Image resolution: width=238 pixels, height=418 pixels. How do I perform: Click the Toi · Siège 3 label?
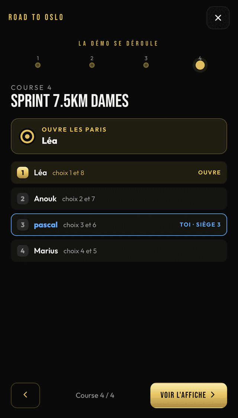(200, 225)
